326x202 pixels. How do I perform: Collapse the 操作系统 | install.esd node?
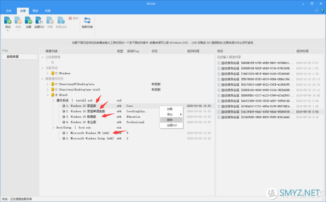point(53,101)
